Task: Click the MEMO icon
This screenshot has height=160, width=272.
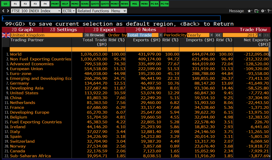Action: (x=75, y=4)
